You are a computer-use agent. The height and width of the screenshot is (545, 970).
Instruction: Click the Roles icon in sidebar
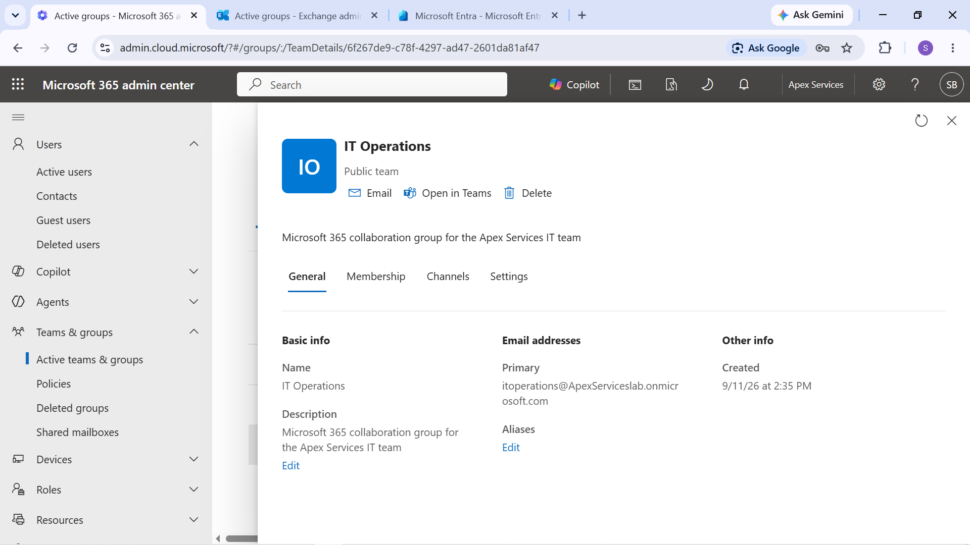click(18, 489)
